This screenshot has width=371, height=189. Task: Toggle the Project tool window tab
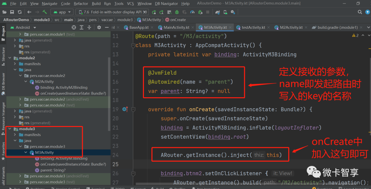3,34
